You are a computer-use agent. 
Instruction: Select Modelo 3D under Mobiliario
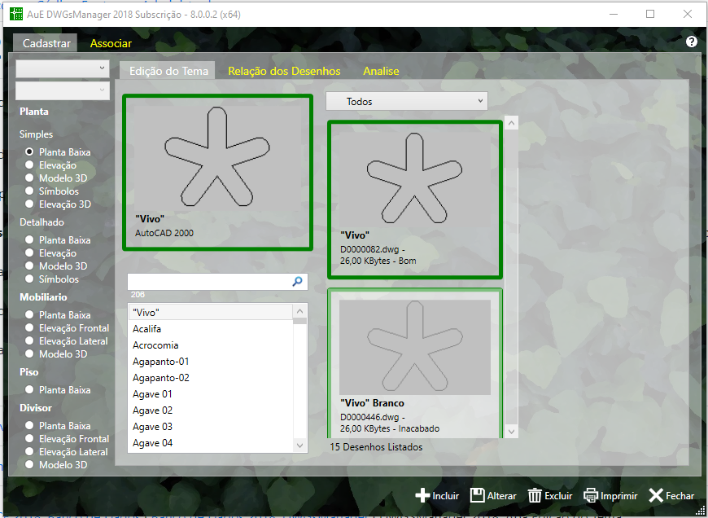point(30,354)
